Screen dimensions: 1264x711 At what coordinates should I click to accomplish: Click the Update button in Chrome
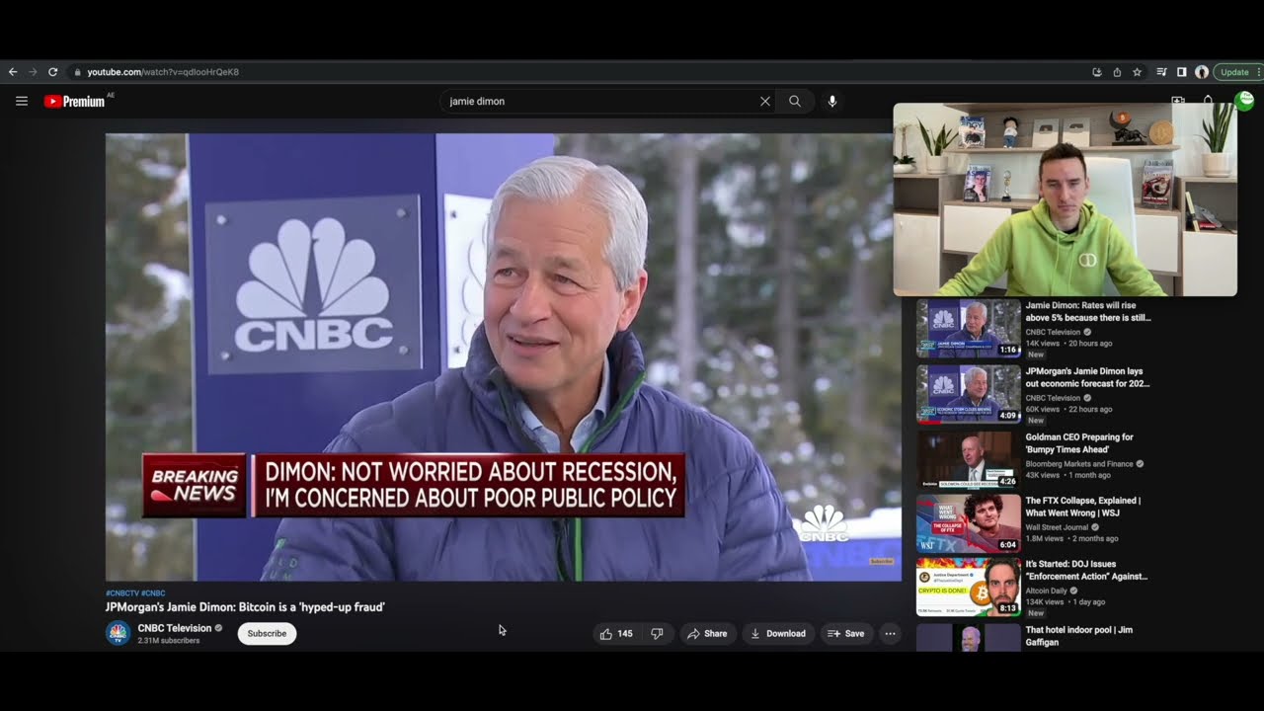tap(1234, 72)
